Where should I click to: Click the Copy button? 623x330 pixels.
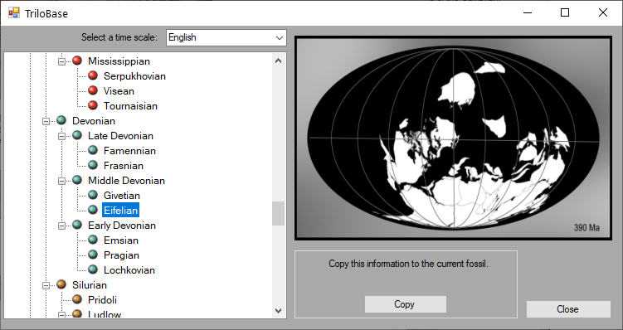[x=406, y=304]
